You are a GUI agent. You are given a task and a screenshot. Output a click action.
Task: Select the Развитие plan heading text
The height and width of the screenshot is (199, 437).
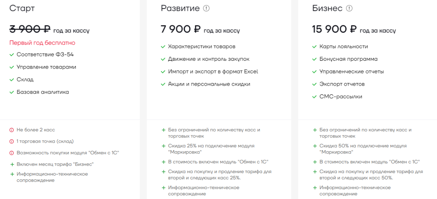coord(180,9)
